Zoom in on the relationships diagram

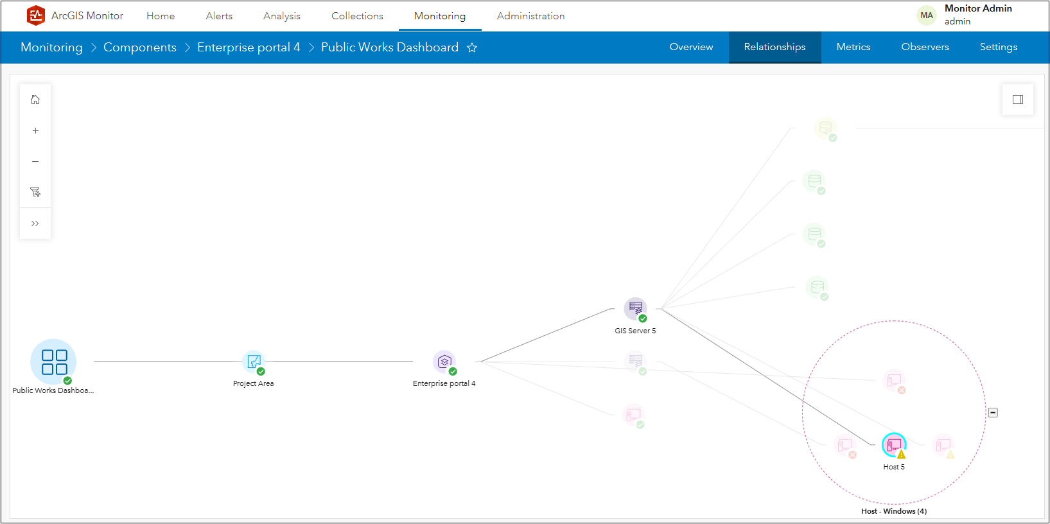click(35, 130)
